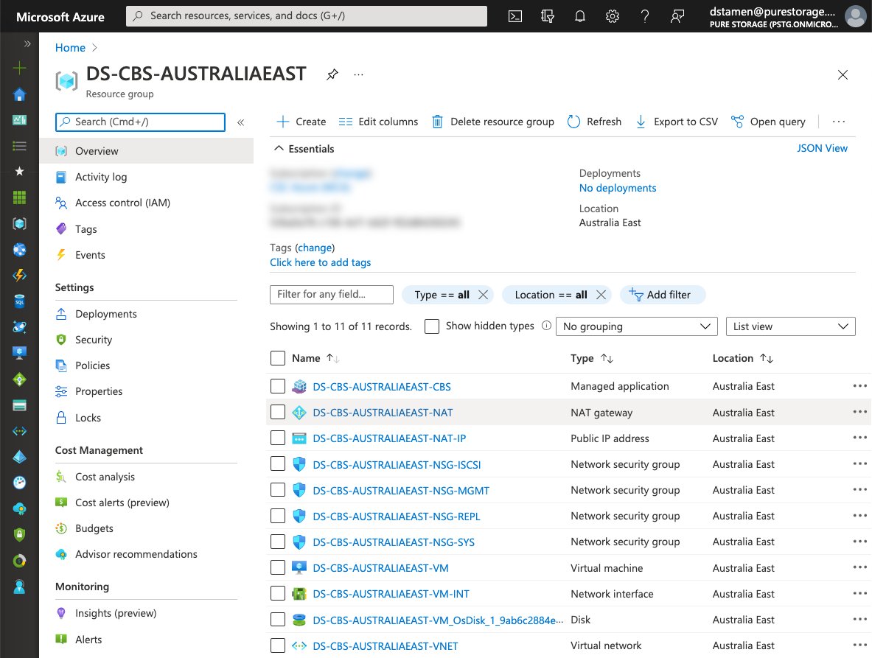Screen dimensions: 872x658
Task: Remove the Type == all filter
Action: click(x=484, y=295)
